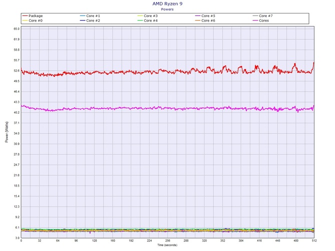Click the Core #1 legend entry
Image resolution: width=335 pixels, height=251 pixels.
(x=90, y=16)
